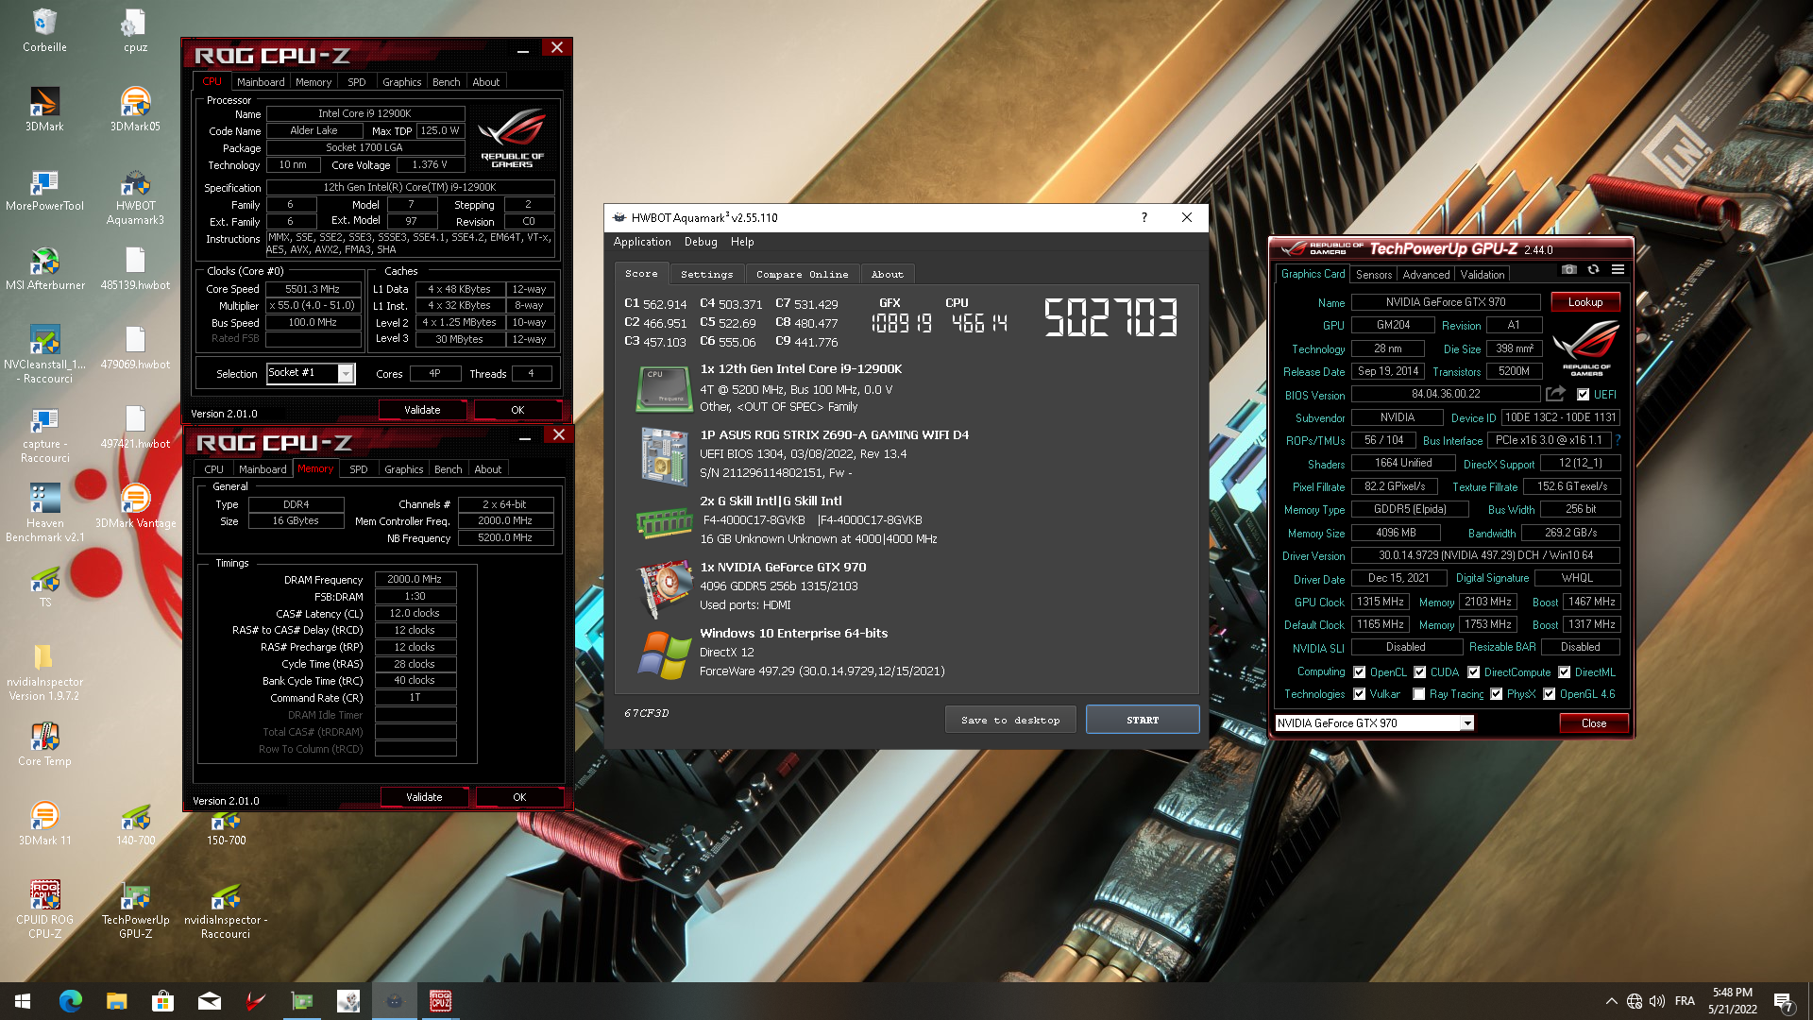Select the CPUID ROG CPU-Z desktop icon

pyautogui.click(x=44, y=909)
